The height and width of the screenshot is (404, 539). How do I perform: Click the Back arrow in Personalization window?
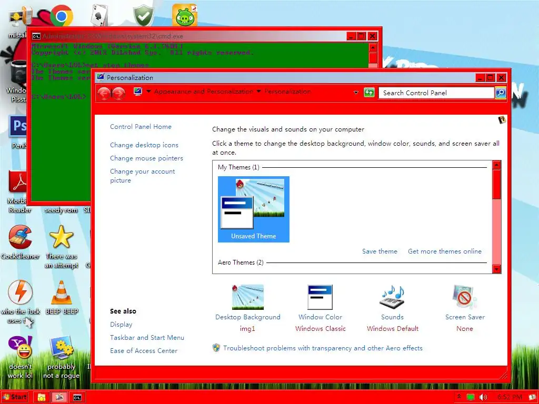[105, 93]
